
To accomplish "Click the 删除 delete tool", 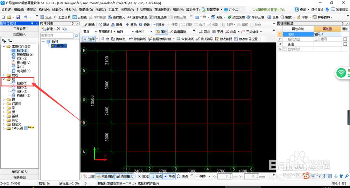I will [x=89, y=24].
